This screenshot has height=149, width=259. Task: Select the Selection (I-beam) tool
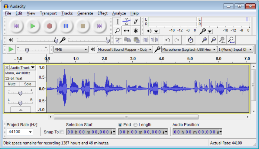coord(118,21)
